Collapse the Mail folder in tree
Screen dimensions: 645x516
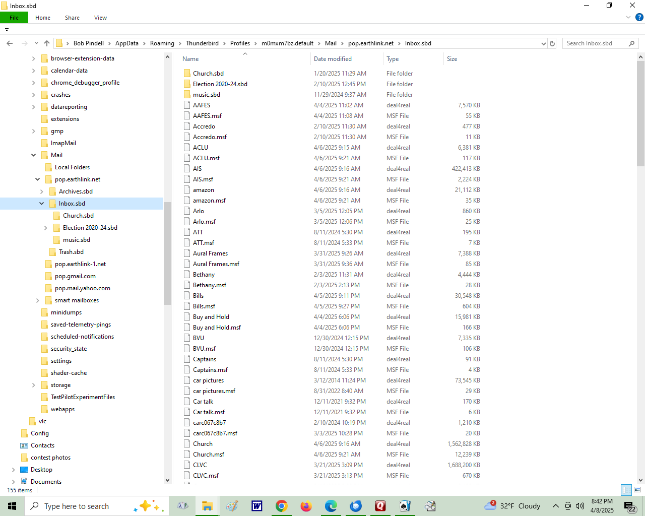(x=34, y=155)
